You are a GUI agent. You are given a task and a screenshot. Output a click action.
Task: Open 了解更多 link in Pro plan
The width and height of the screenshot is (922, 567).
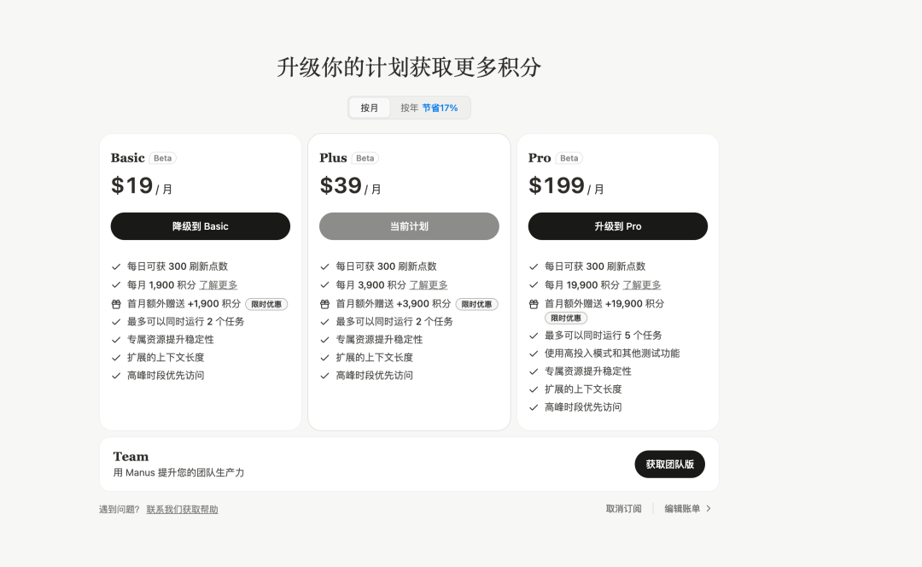coord(642,284)
